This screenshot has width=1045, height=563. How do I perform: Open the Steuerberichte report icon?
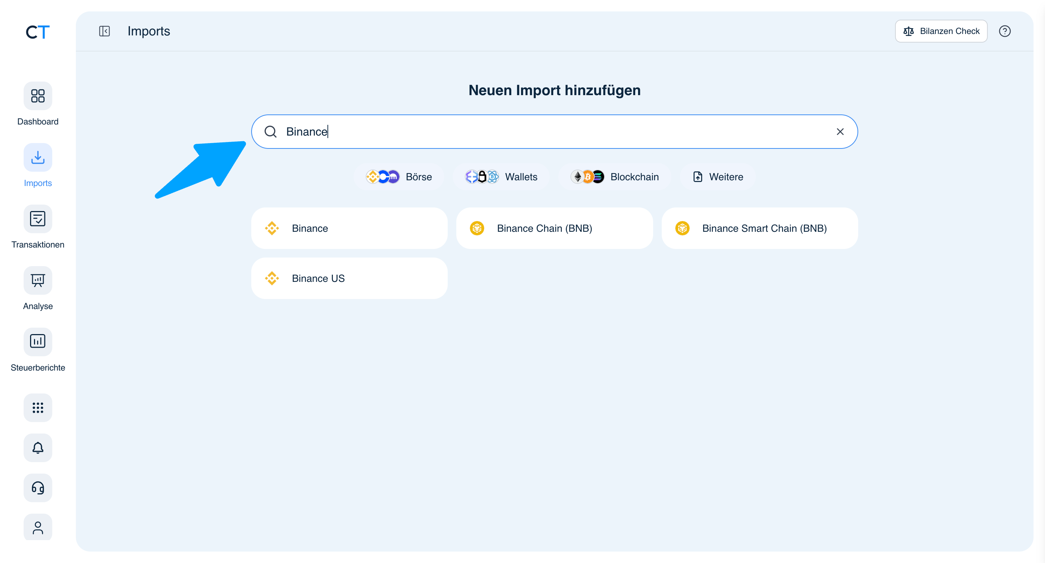[38, 342]
